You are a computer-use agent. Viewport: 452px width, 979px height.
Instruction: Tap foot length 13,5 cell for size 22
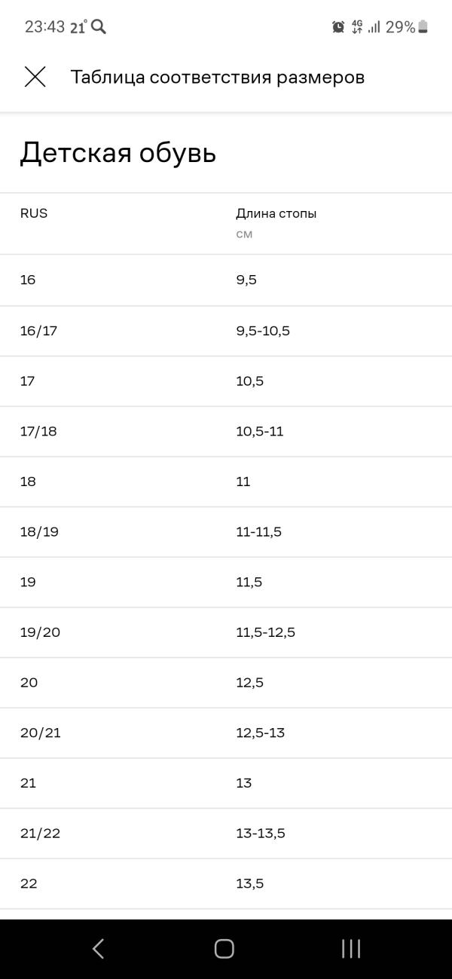point(250,883)
